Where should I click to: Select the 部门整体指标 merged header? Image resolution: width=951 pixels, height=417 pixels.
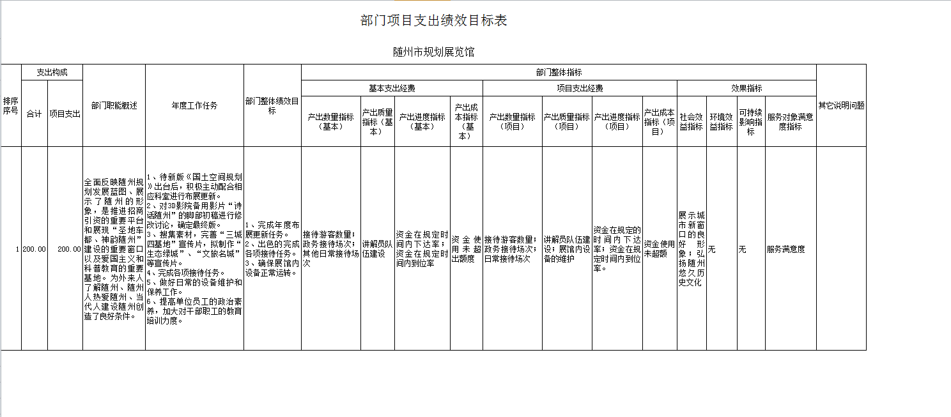click(x=559, y=72)
